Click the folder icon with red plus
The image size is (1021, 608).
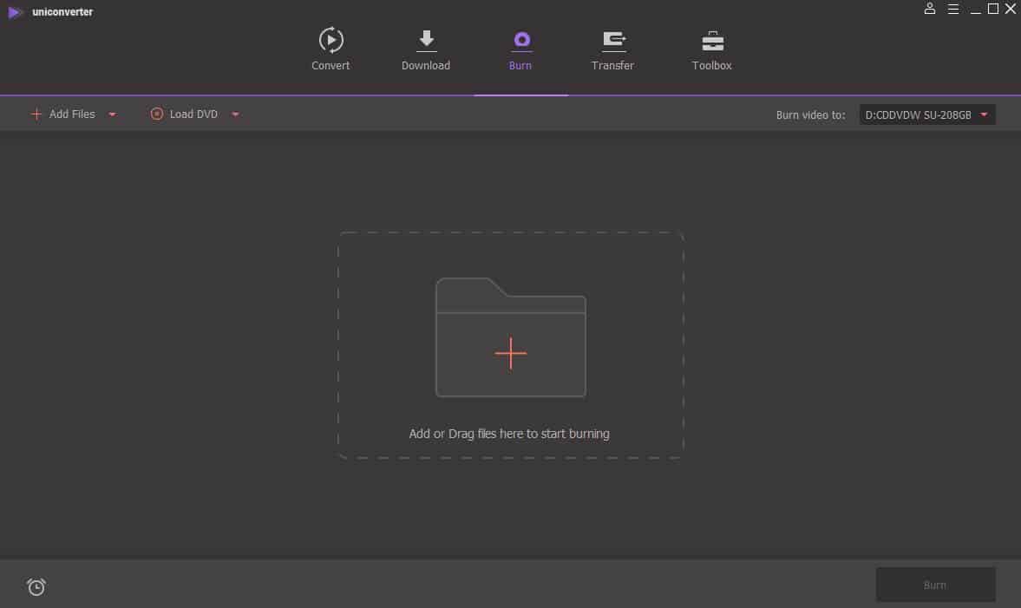510,337
